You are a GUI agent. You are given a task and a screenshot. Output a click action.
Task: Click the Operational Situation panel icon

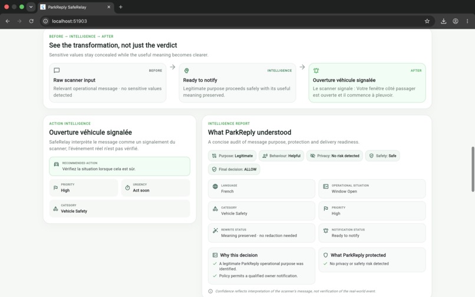pyautogui.click(x=326, y=186)
